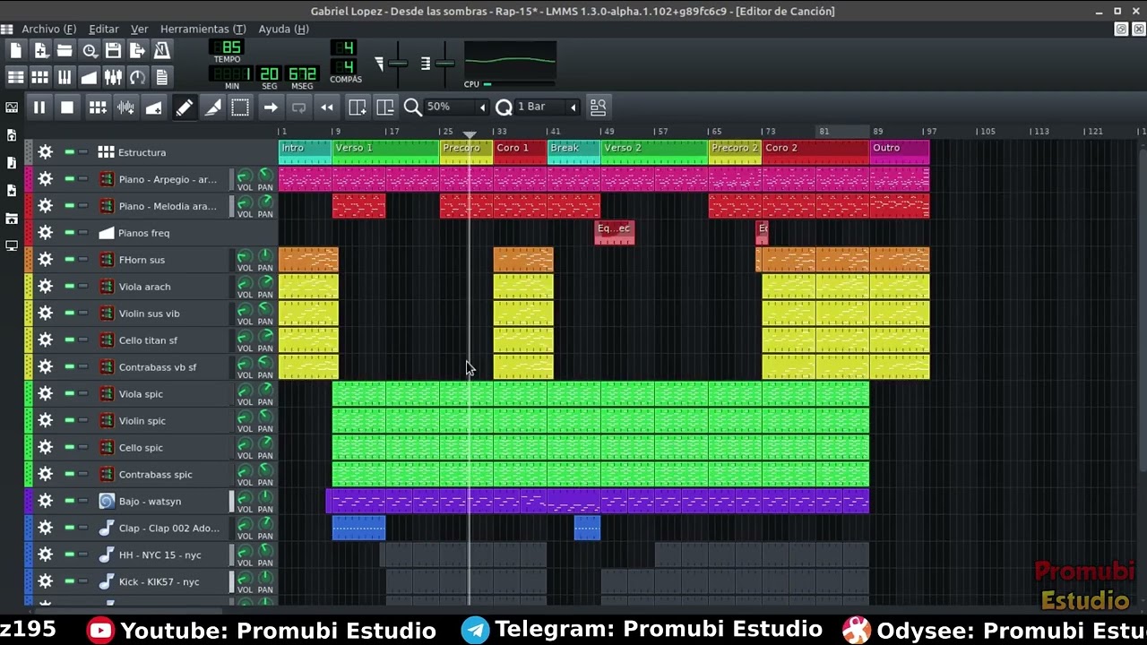The height and width of the screenshot is (645, 1147).
Task: Click the rewind-after-stop behavior button
Action: click(x=327, y=107)
